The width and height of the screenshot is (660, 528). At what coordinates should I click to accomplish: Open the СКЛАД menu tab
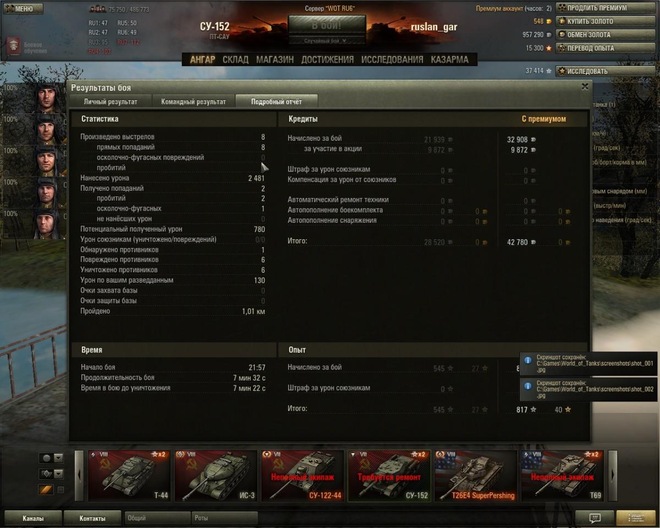(x=235, y=59)
